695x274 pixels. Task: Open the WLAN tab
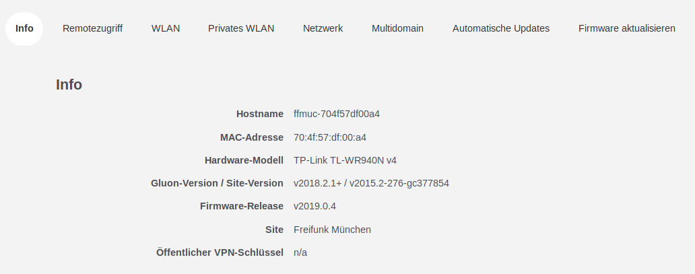click(166, 28)
